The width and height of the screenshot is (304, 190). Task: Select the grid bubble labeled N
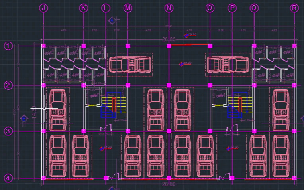(169, 8)
